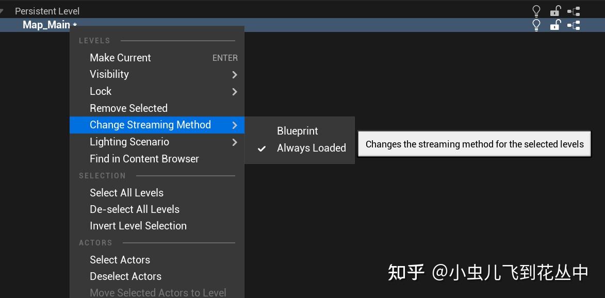Expand the Lock submenu arrow
This screenshot has height=298, width=605.
[x=235, y=92]
